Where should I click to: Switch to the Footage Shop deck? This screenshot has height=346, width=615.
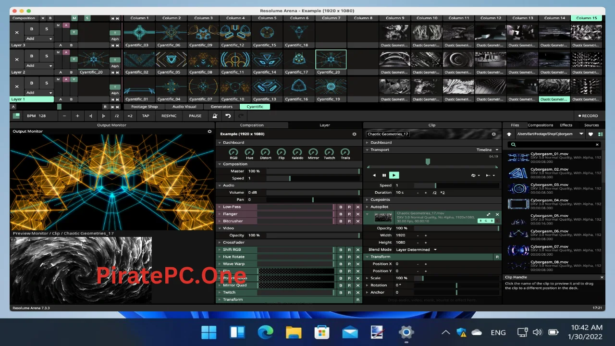click(145, 107)
